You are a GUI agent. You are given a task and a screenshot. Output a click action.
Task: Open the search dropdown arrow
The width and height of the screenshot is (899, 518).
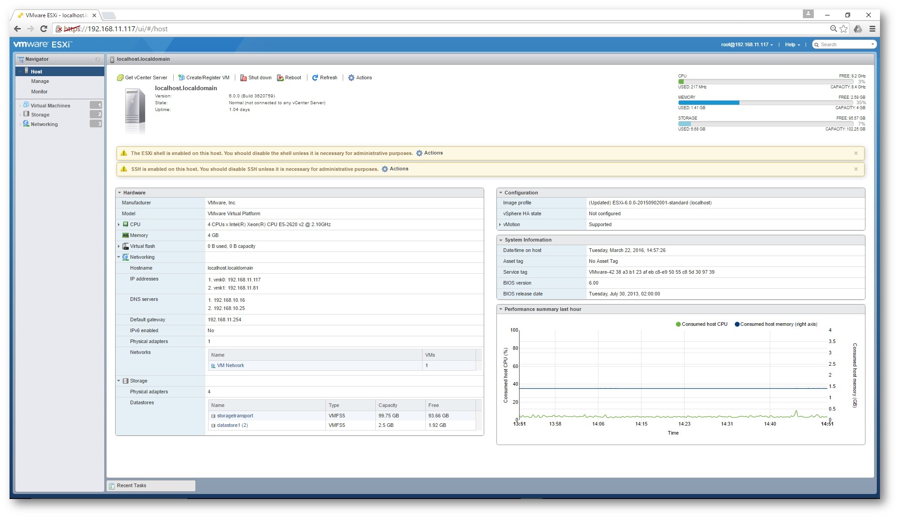(873, 44)
